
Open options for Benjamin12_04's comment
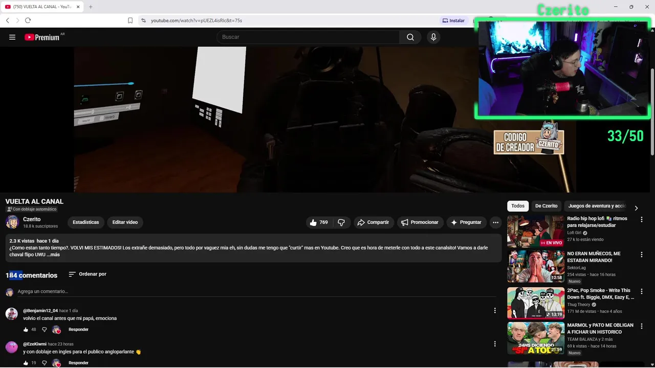(x=495, y=310)
